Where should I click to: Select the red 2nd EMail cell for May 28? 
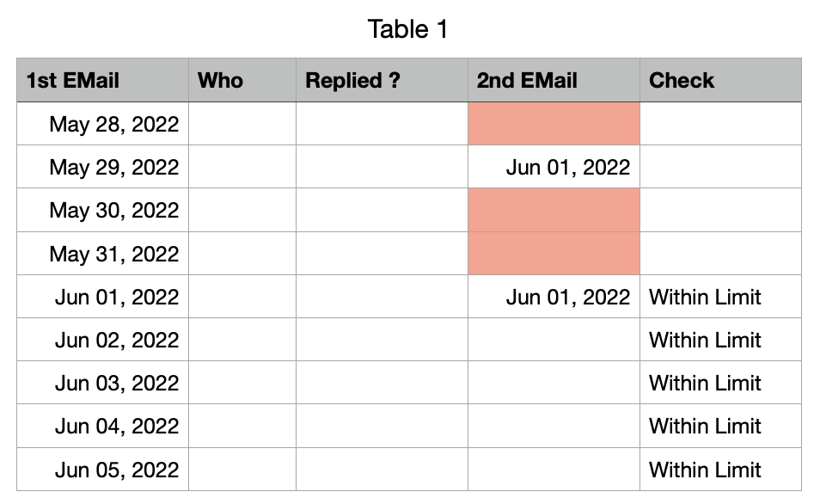pyautogui.click(x=554, y=124)
